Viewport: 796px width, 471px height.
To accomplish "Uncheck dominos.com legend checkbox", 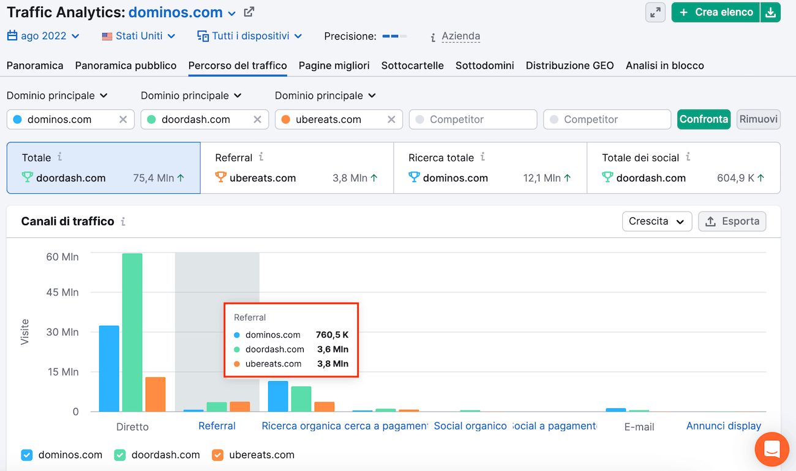I will (x=26, y=455).
